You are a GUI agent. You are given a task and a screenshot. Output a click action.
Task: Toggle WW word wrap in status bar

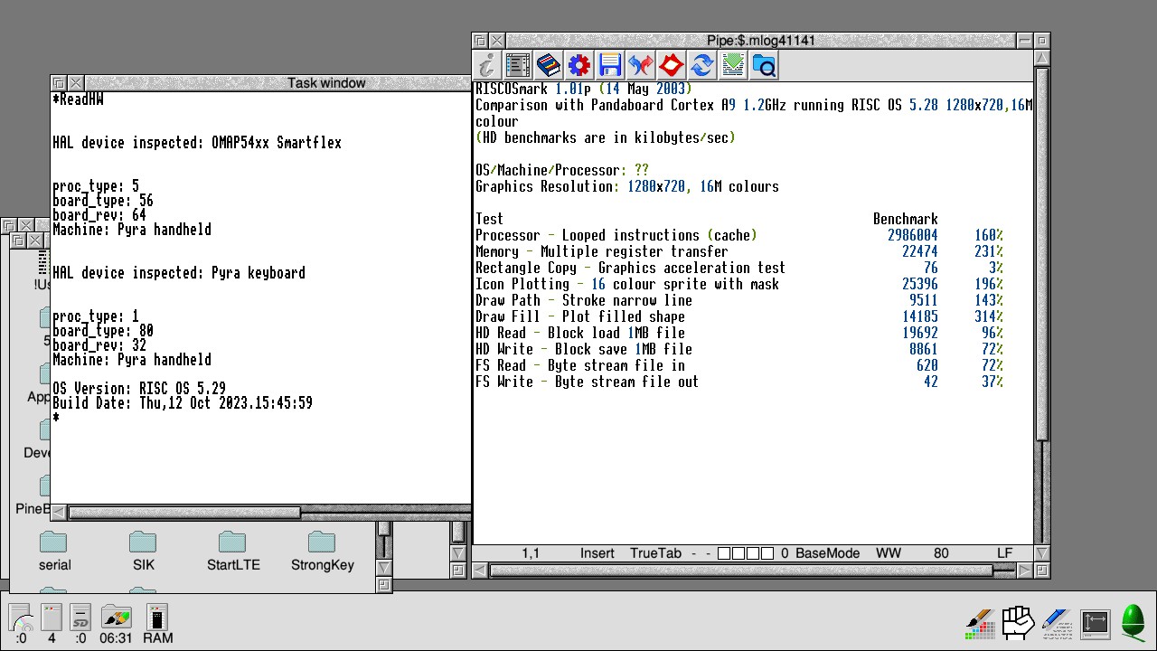tap(888, 553)
